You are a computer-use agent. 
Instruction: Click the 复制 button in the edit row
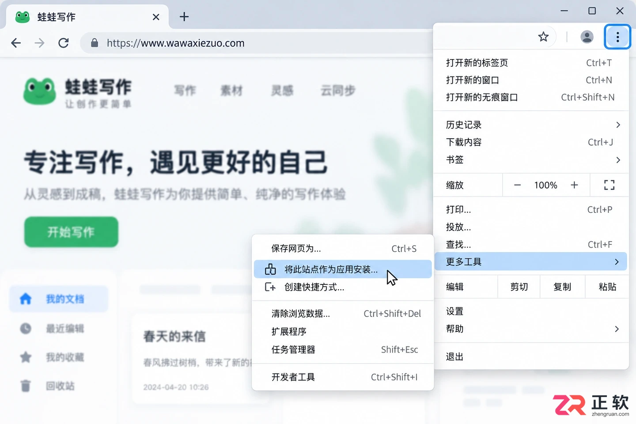563,287
